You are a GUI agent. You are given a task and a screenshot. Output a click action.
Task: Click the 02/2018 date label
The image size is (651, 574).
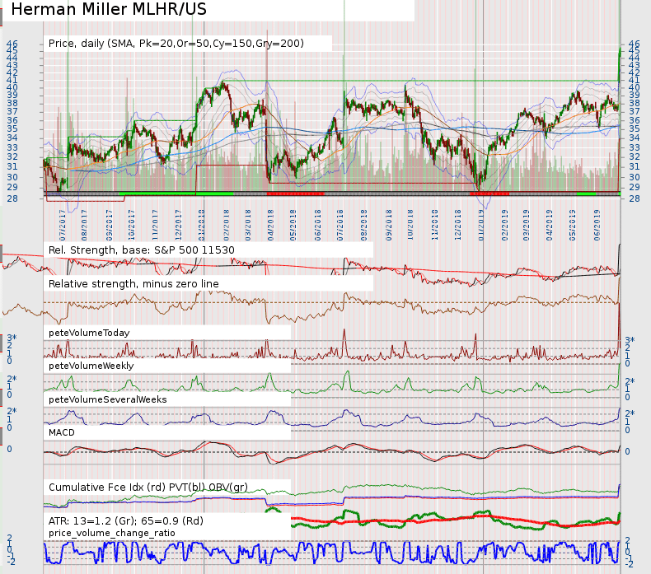tap(226, 225)
